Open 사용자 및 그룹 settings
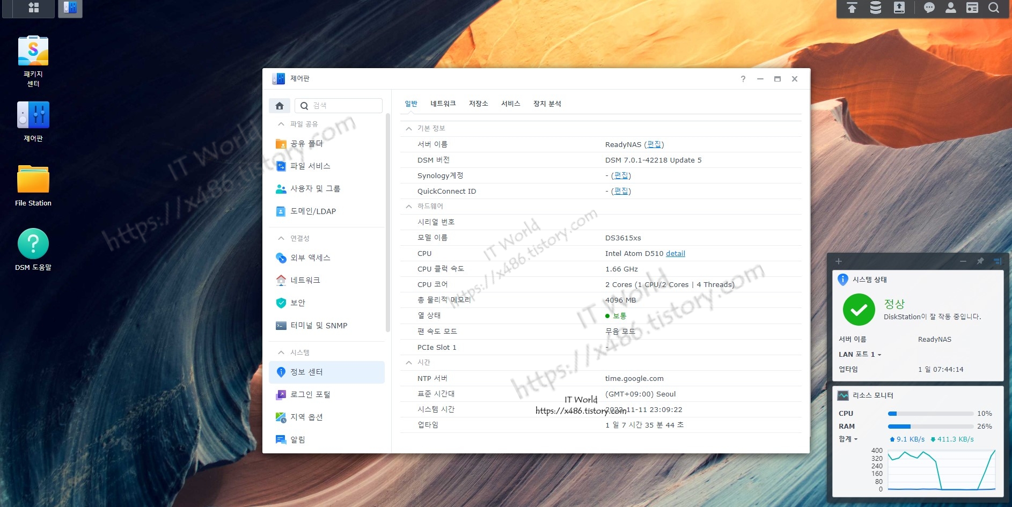Image resolution: width=1012 pixels, height=507 pixels. click(327, 189)
